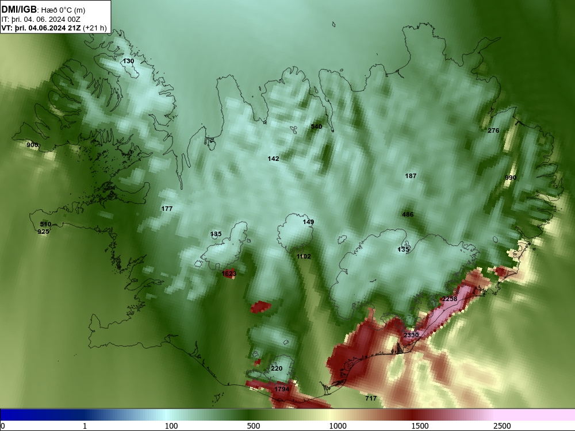Click the DMI/IGB title in the legend box

19,10
